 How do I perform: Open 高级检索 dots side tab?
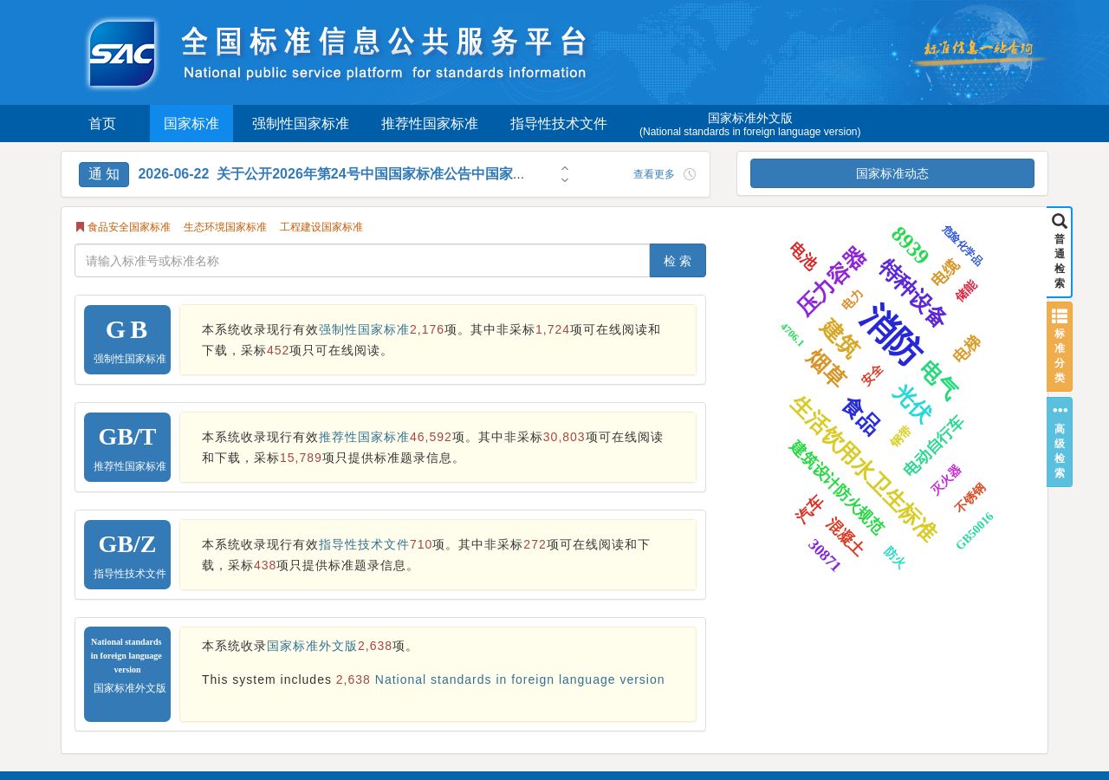(x=1060, y=442)
